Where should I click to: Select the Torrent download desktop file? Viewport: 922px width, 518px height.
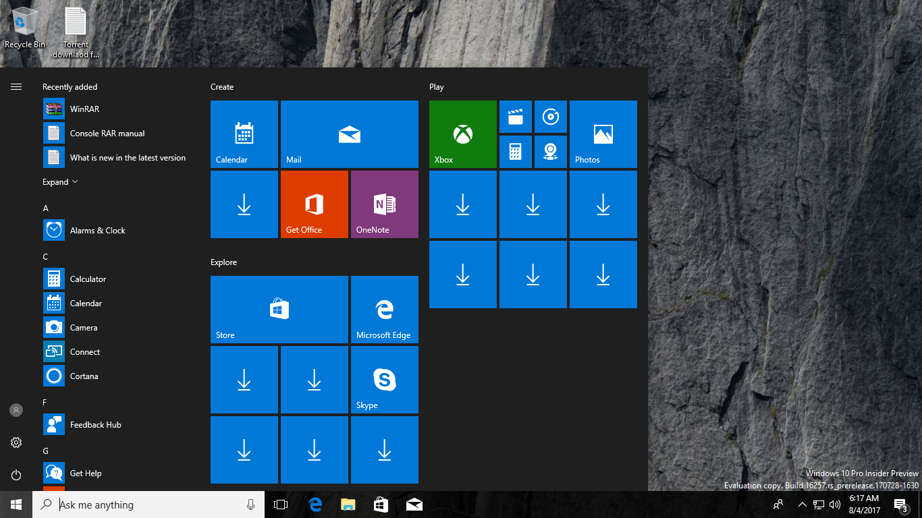[76, 32]
